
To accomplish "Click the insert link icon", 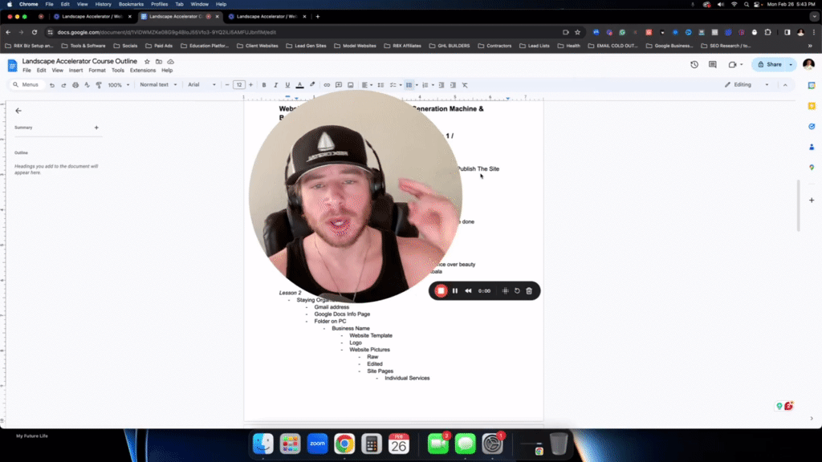I will pos(327,84).
